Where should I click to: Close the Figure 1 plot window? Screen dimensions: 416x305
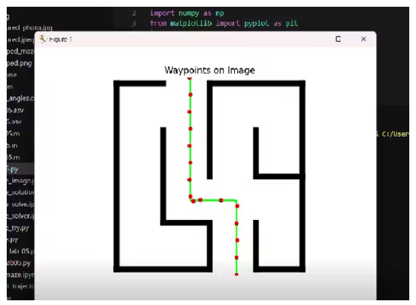[363, 40]
